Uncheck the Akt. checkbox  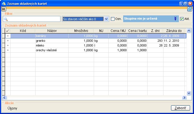(182, 19)
